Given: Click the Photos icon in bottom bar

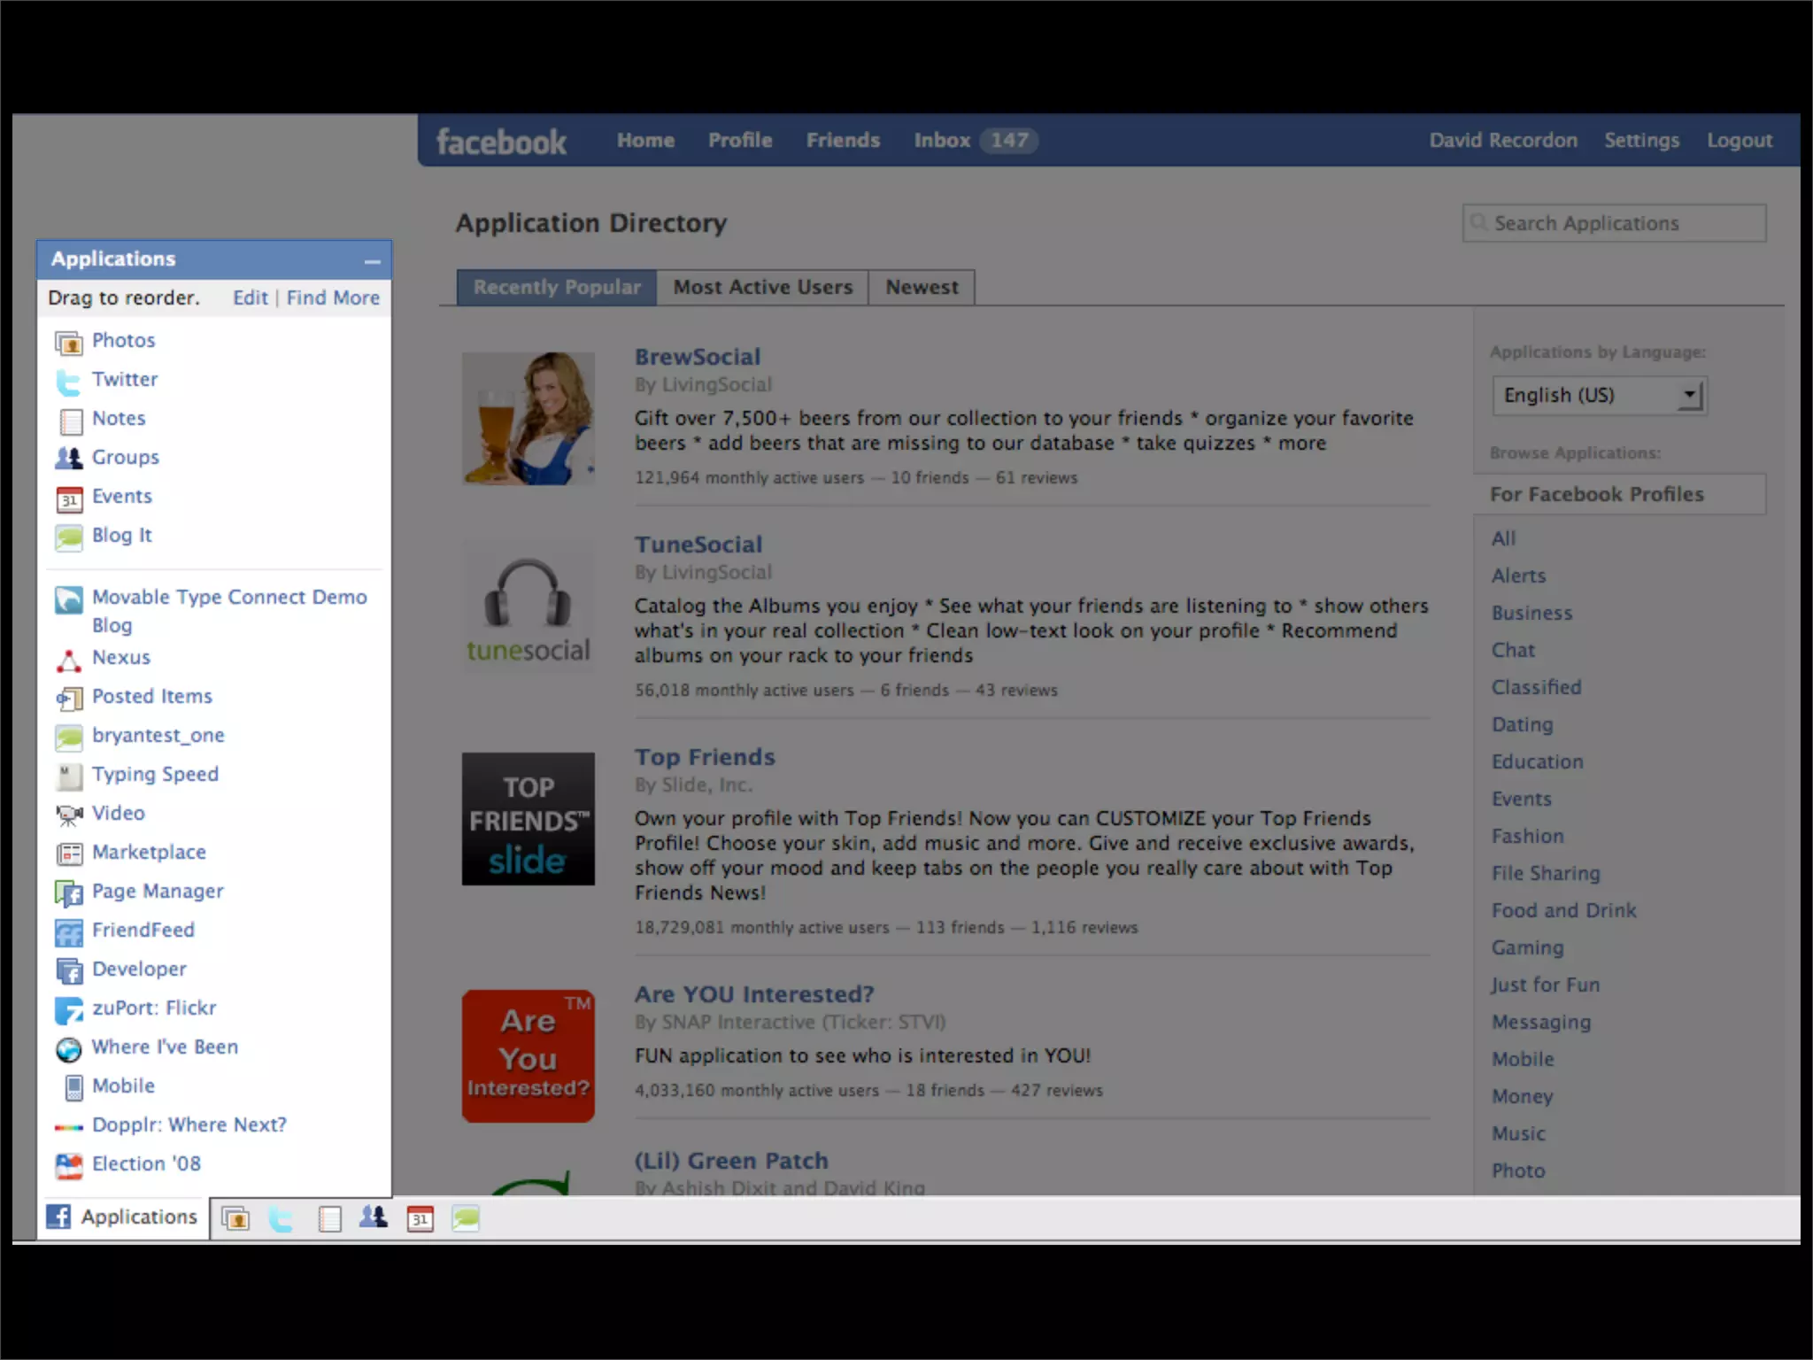Looking at the screenshot, I should coord(235,1219).
